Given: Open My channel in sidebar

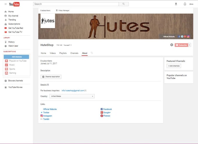Looking at the screenshot, I should [x=13, y=16].
